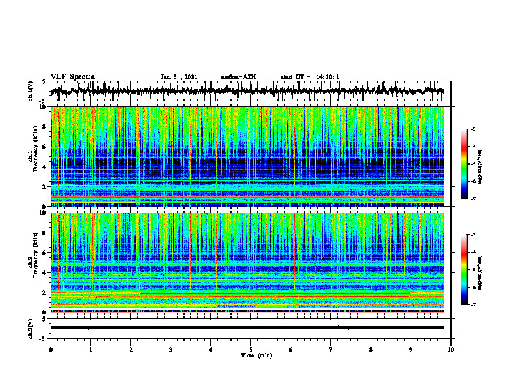
Task: Click the "-7" tick on the upper colorbar
Action: coord(473,199)
